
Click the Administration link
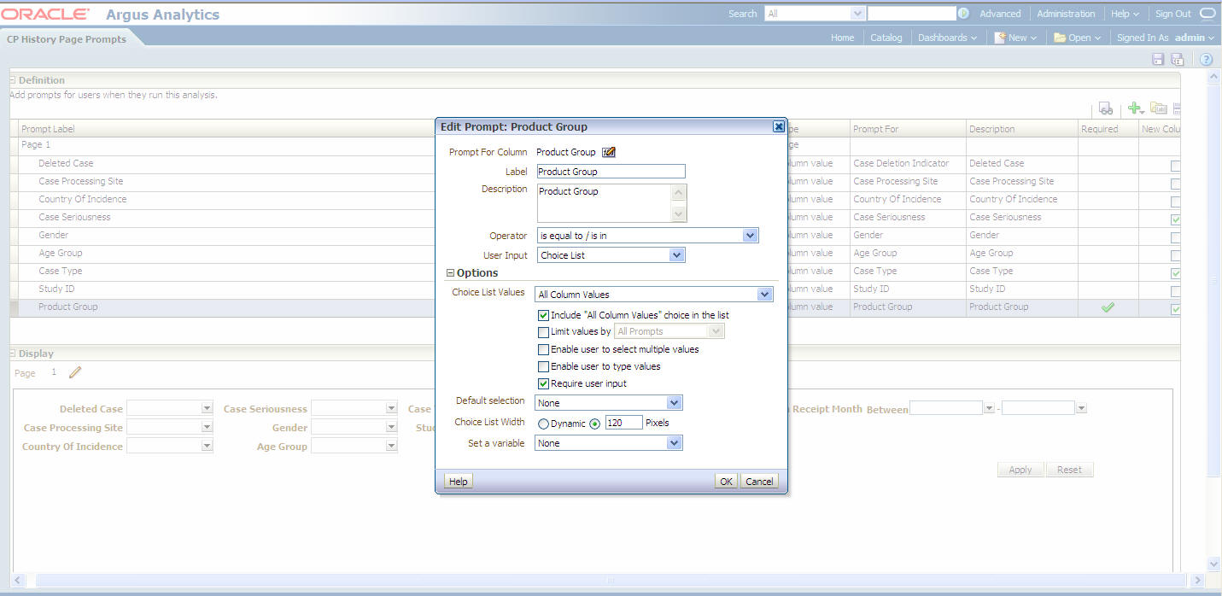[1066, 14]
